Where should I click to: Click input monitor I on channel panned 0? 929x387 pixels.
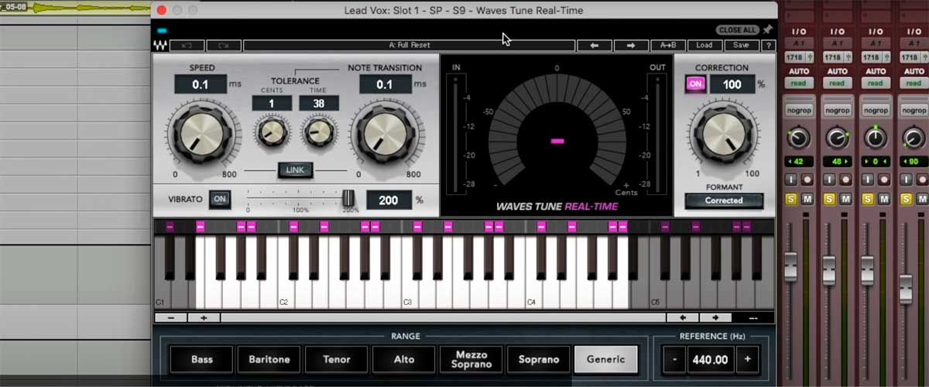click(868, 180)
